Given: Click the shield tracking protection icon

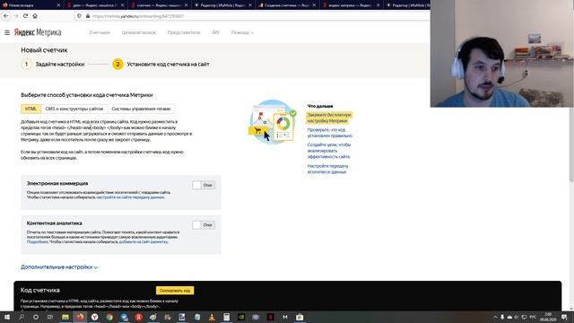Looking at the screenshot, I should coord(79,16).
